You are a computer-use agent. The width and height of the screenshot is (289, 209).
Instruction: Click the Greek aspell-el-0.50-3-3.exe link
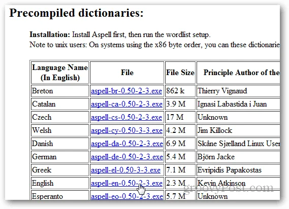125,170
